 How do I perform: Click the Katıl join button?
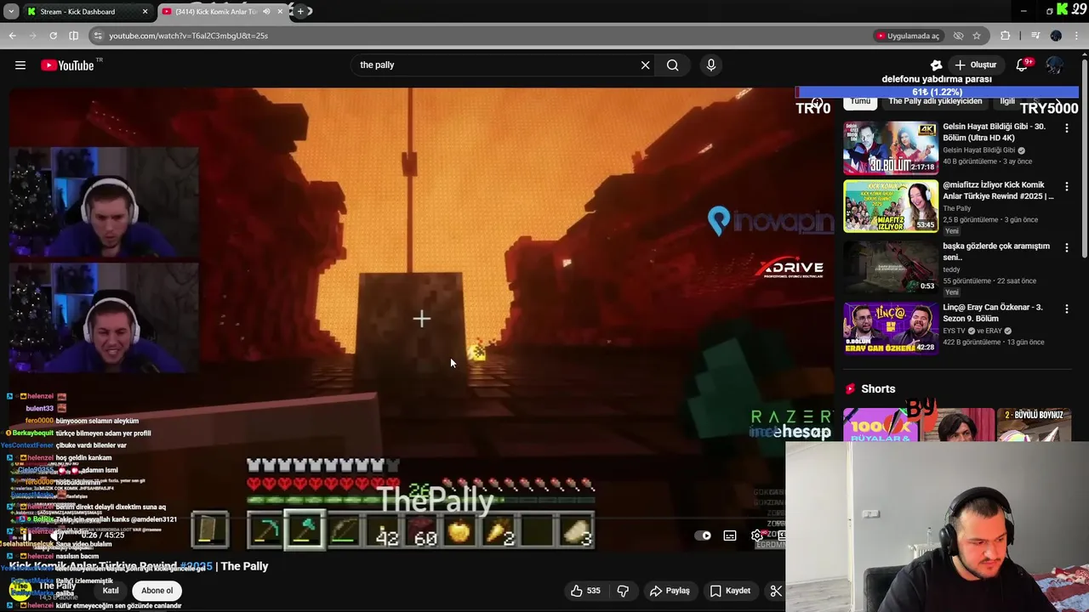(x=111, y=591)
